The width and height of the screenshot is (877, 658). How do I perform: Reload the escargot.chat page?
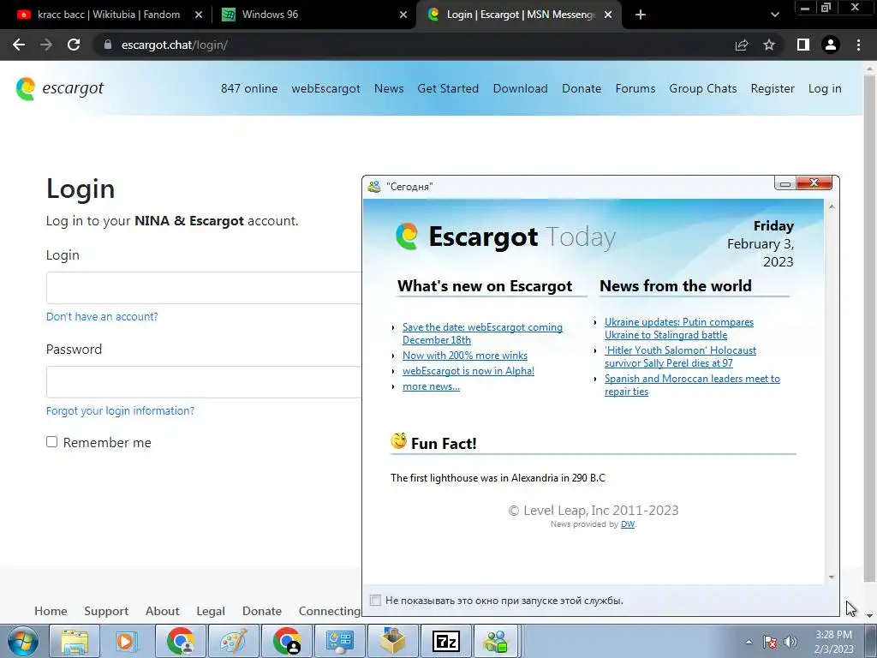click(74, 45)
